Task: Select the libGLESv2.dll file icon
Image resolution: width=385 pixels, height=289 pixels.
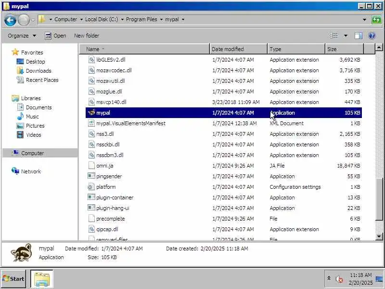Action: pos(91,60)
